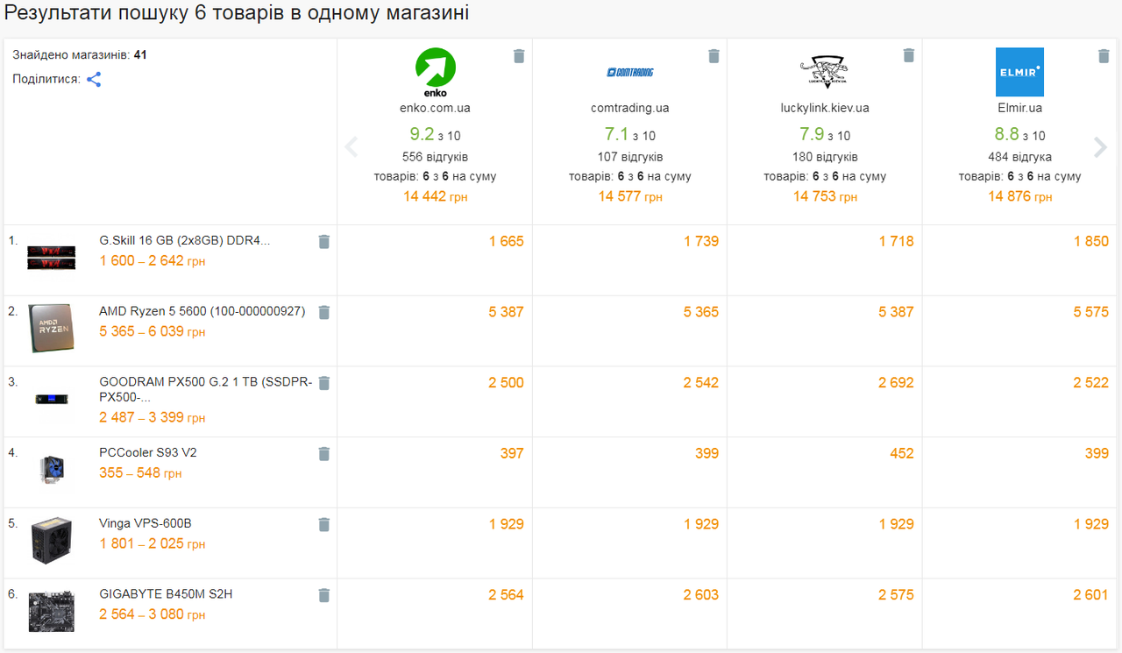This screenshot has height=653, width=1122.
Task: Click the enko green arrow logo
Action: coord(435,72)
